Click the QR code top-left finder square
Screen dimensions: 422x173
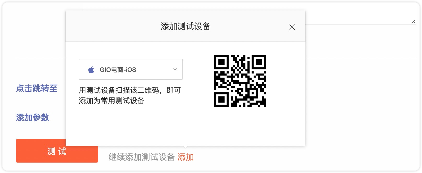click(x=221, y=62)
